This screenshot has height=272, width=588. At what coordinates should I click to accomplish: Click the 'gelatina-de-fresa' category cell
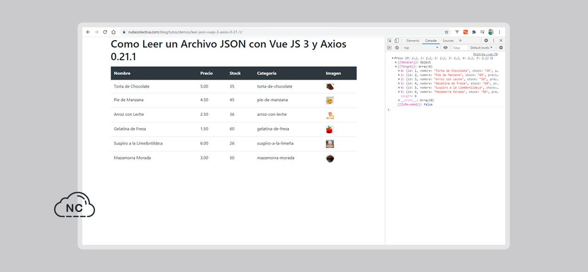tap(273, 129)
